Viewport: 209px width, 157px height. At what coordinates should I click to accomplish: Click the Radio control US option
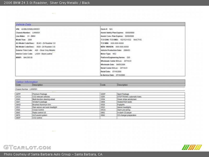[39, 113]
